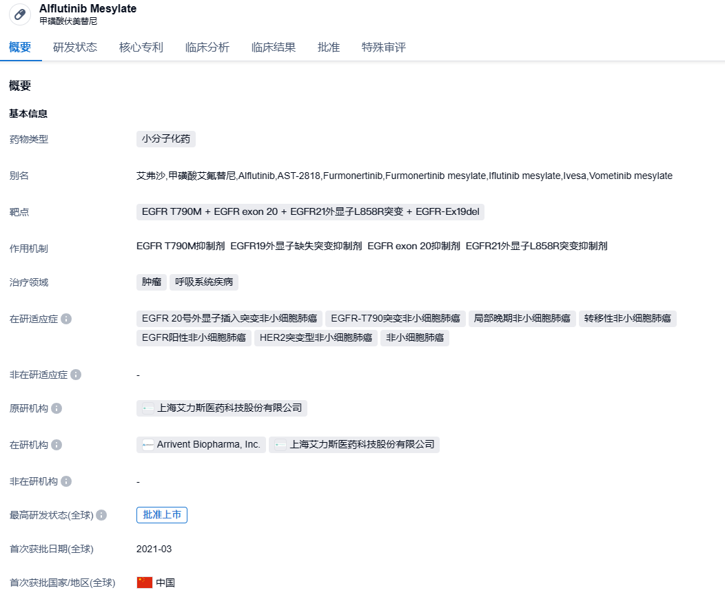Click info icon next to 非在研适应症
Image resolution: width=725 pixels, height=597 pixels.
pos(76,375)
